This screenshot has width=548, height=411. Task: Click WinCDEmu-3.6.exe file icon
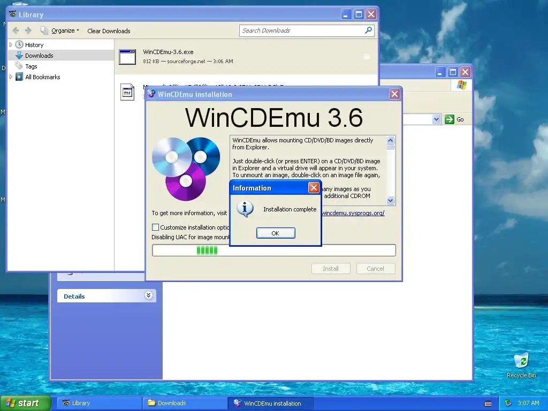point(127,57)
